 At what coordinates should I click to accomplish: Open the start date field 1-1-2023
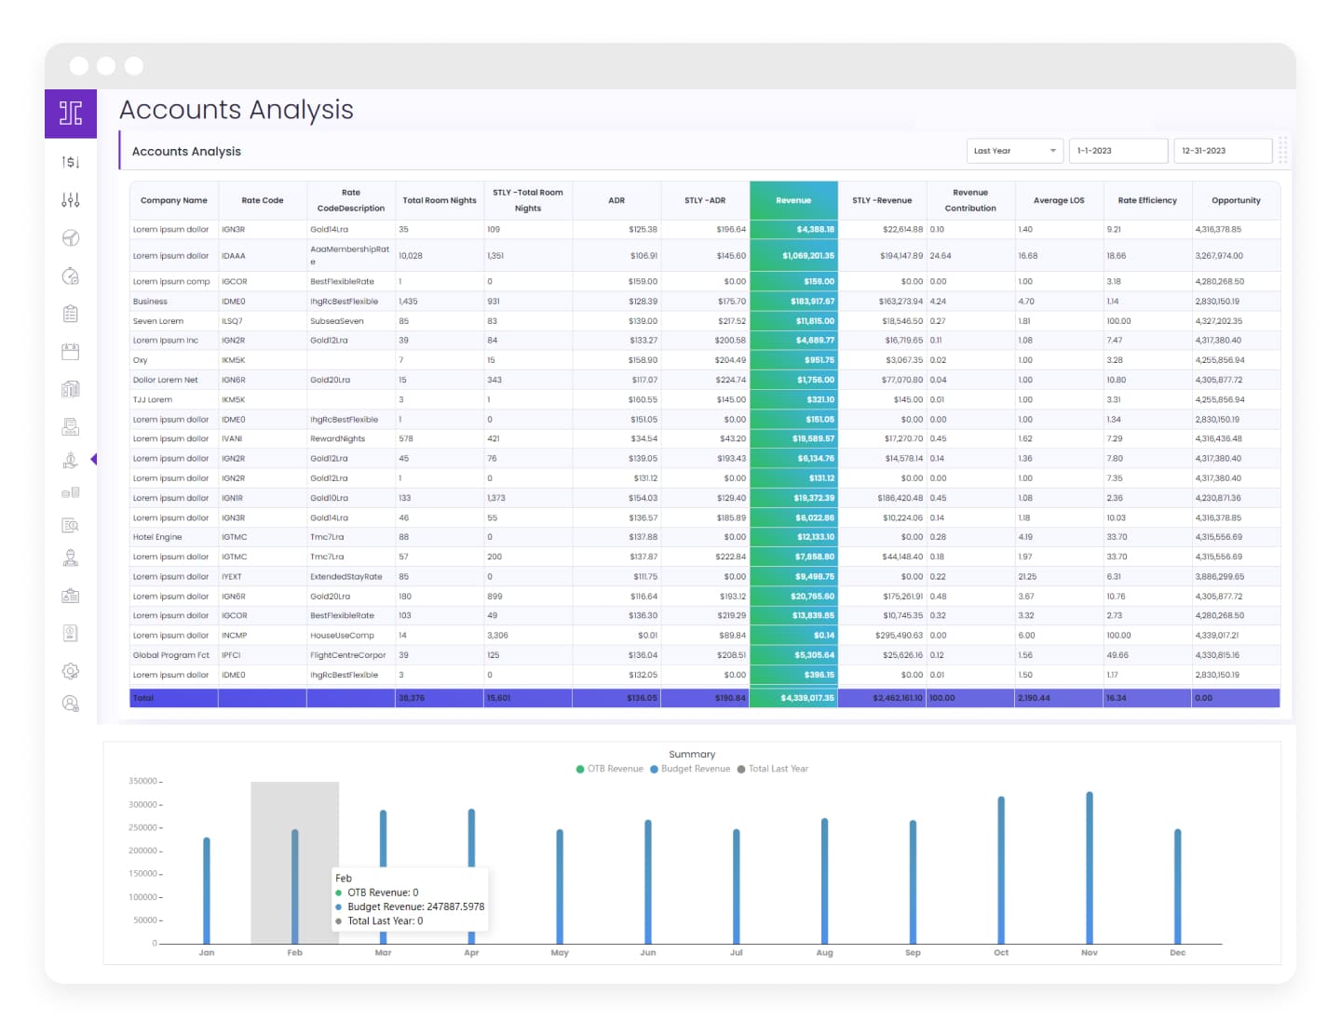(1117, 151)
